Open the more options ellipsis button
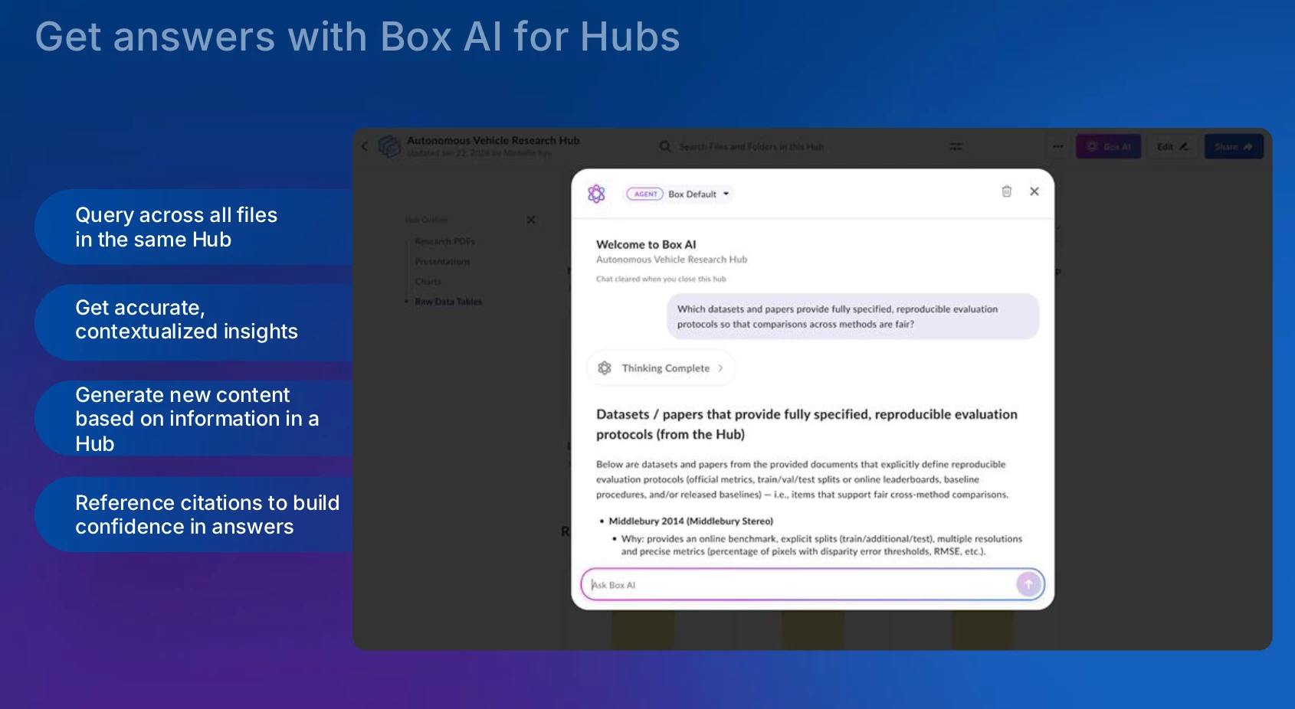The width and height of the screenshot is (1295, 709). pos(1057,146)
